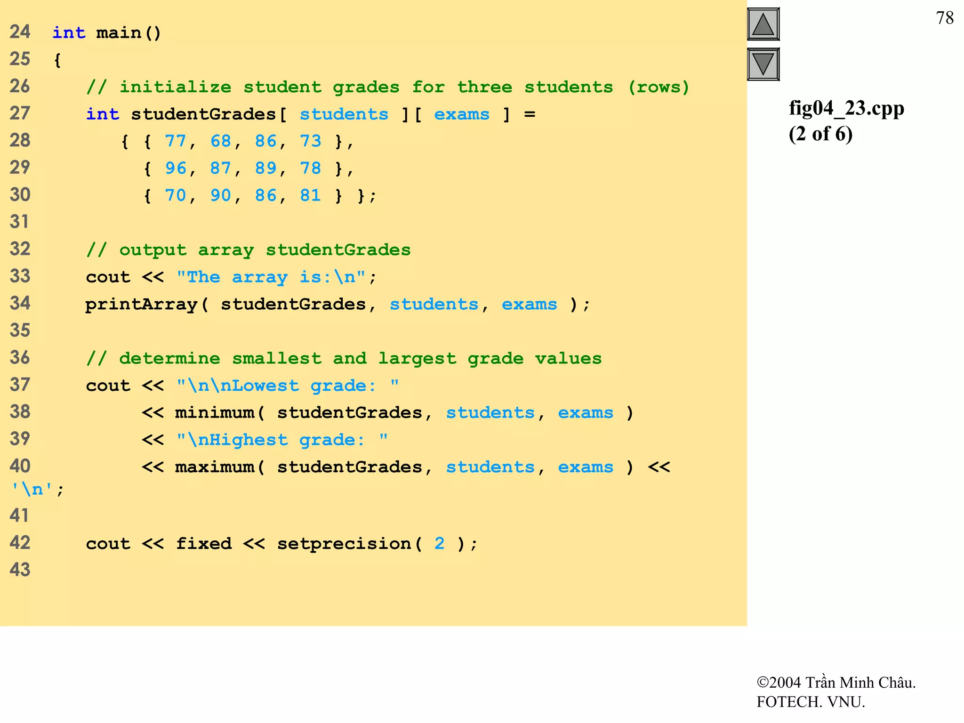Click the int main() declaration on line 24
Image resolution: width=964 pixels, height=723 pixels.
coord(106,33)
